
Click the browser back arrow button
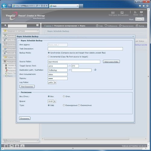[4, 6]
